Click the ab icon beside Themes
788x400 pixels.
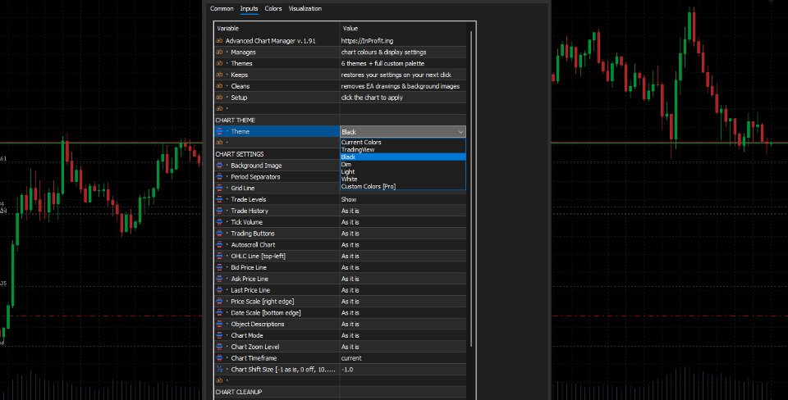click(x=219, y=63)
